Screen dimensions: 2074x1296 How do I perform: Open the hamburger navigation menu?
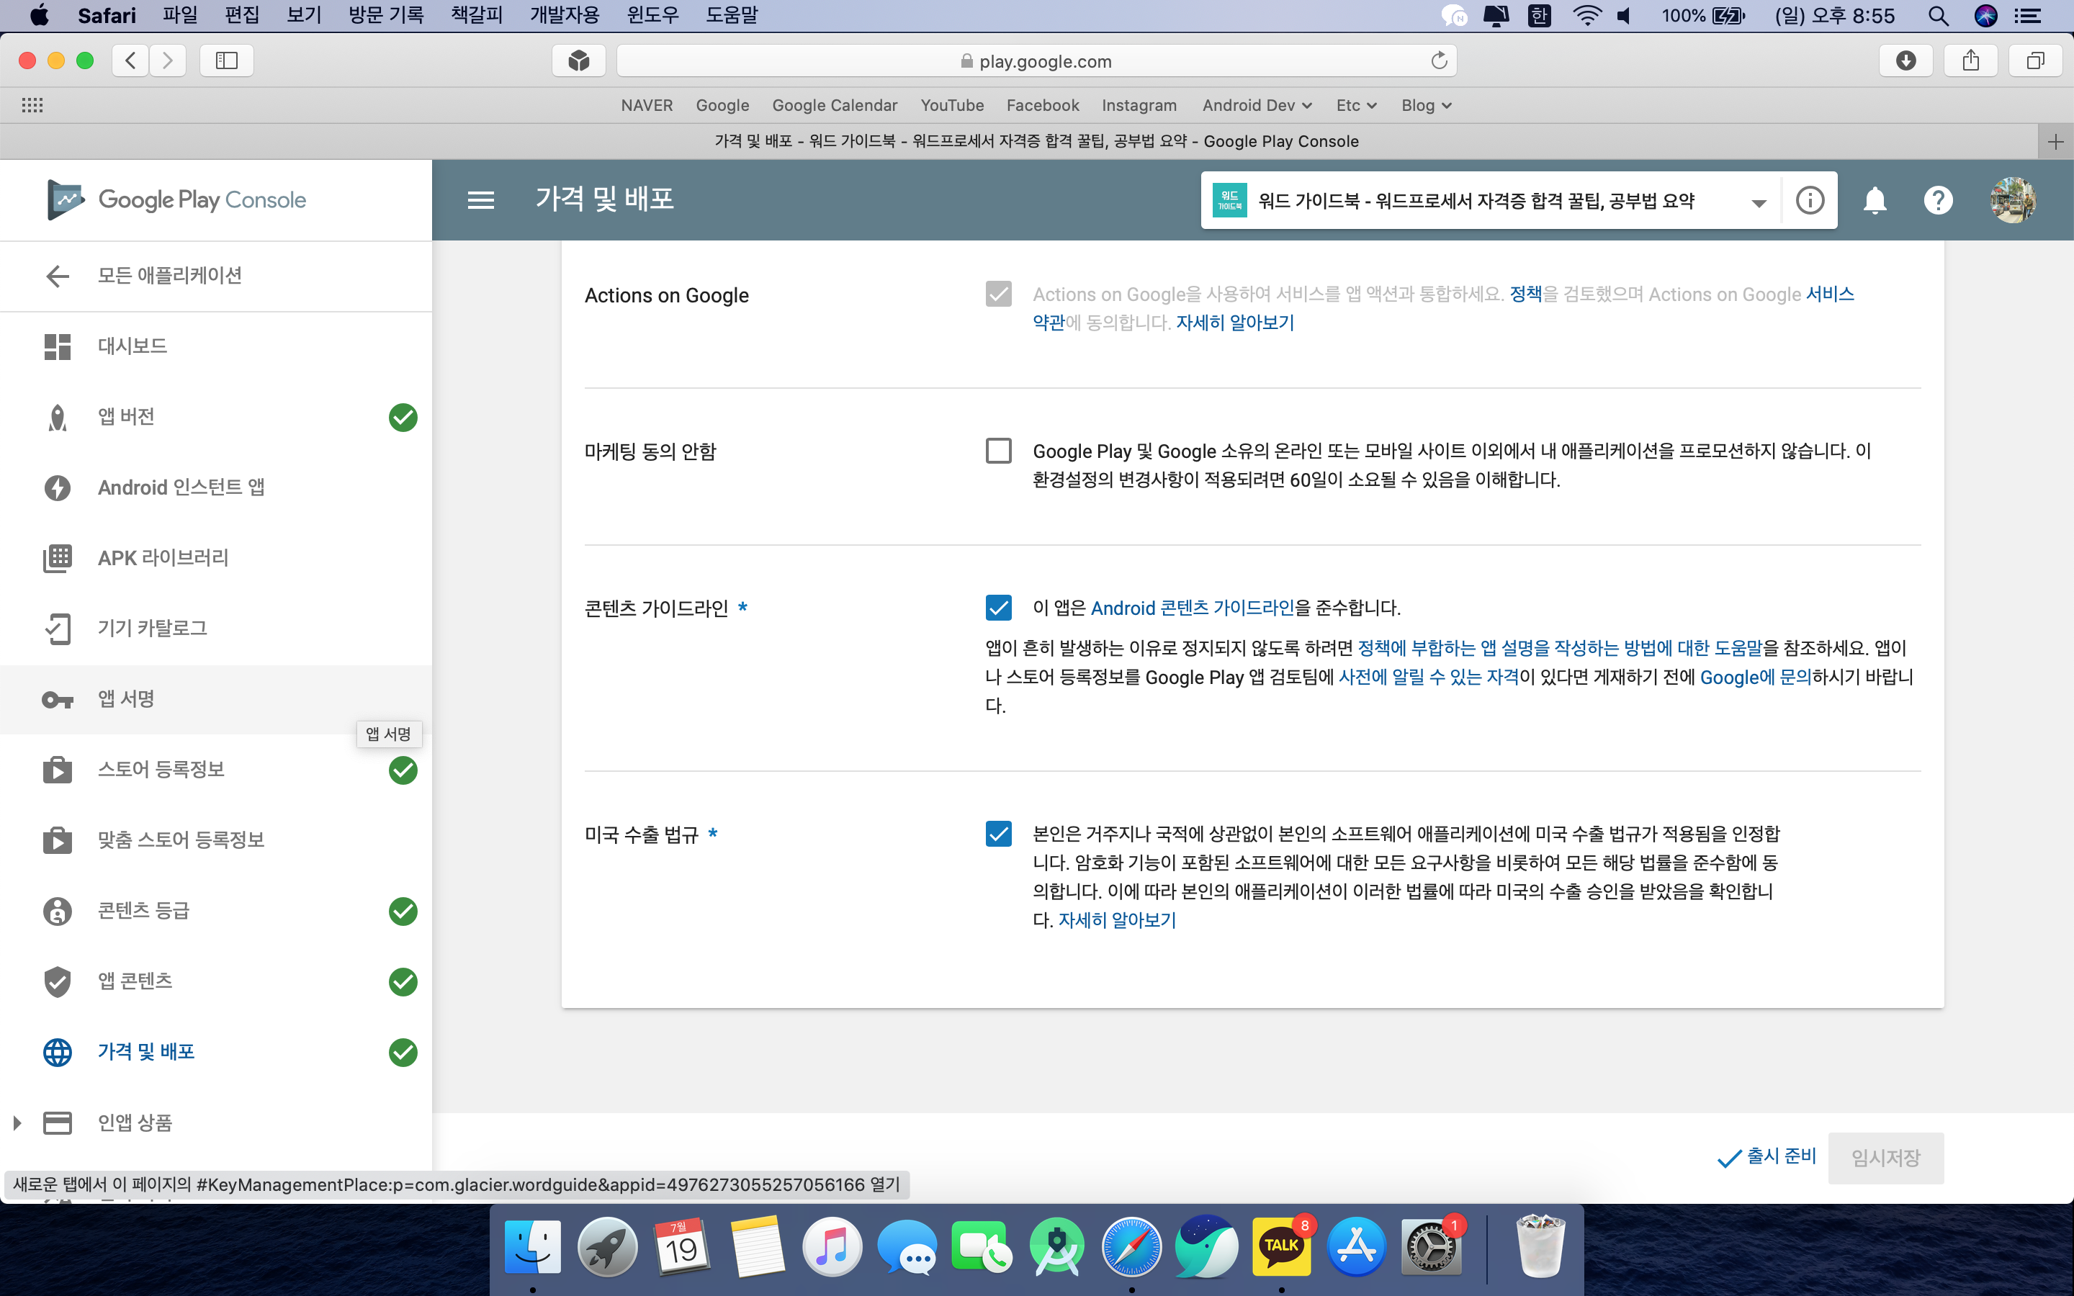pos(481,201)
